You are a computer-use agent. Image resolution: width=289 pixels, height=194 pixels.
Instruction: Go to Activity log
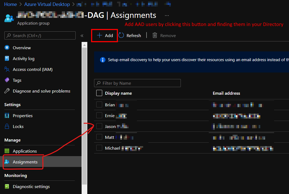click(x=24, y=59)
